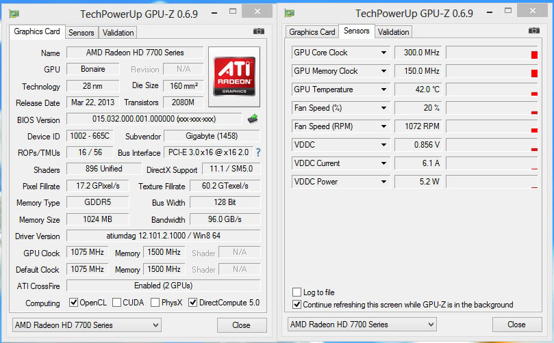
Task: Click the Gigabyte (1458) subvendor field
Action: coord(212,136)
